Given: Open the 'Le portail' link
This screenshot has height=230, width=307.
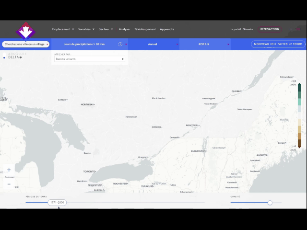Looking at the screenshot, I should click(x=236, y=29).
